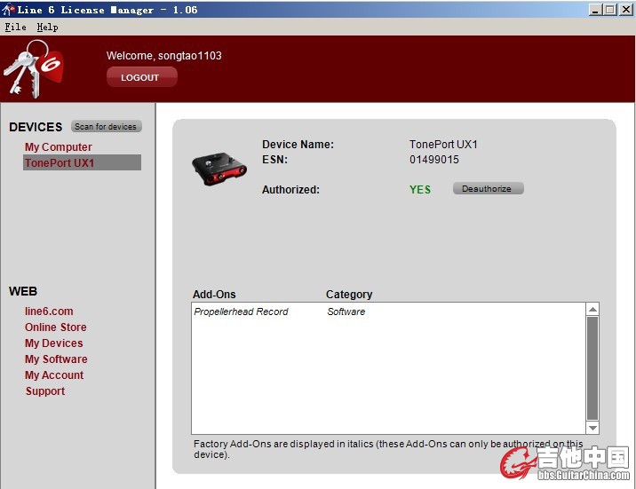The width and height of the screenshot is (636, 489).
Task: Visit the My Account link
Action: (54, 375)
